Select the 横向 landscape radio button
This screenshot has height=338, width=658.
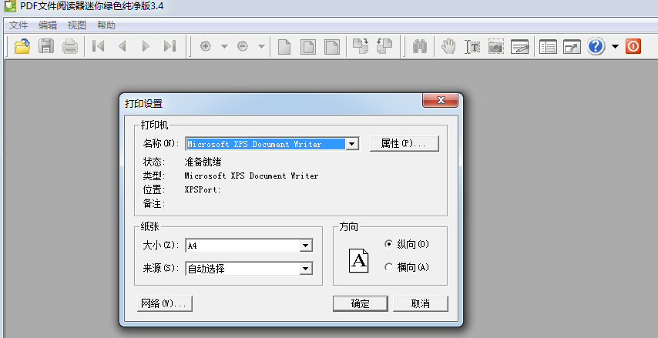click(388, 266)
